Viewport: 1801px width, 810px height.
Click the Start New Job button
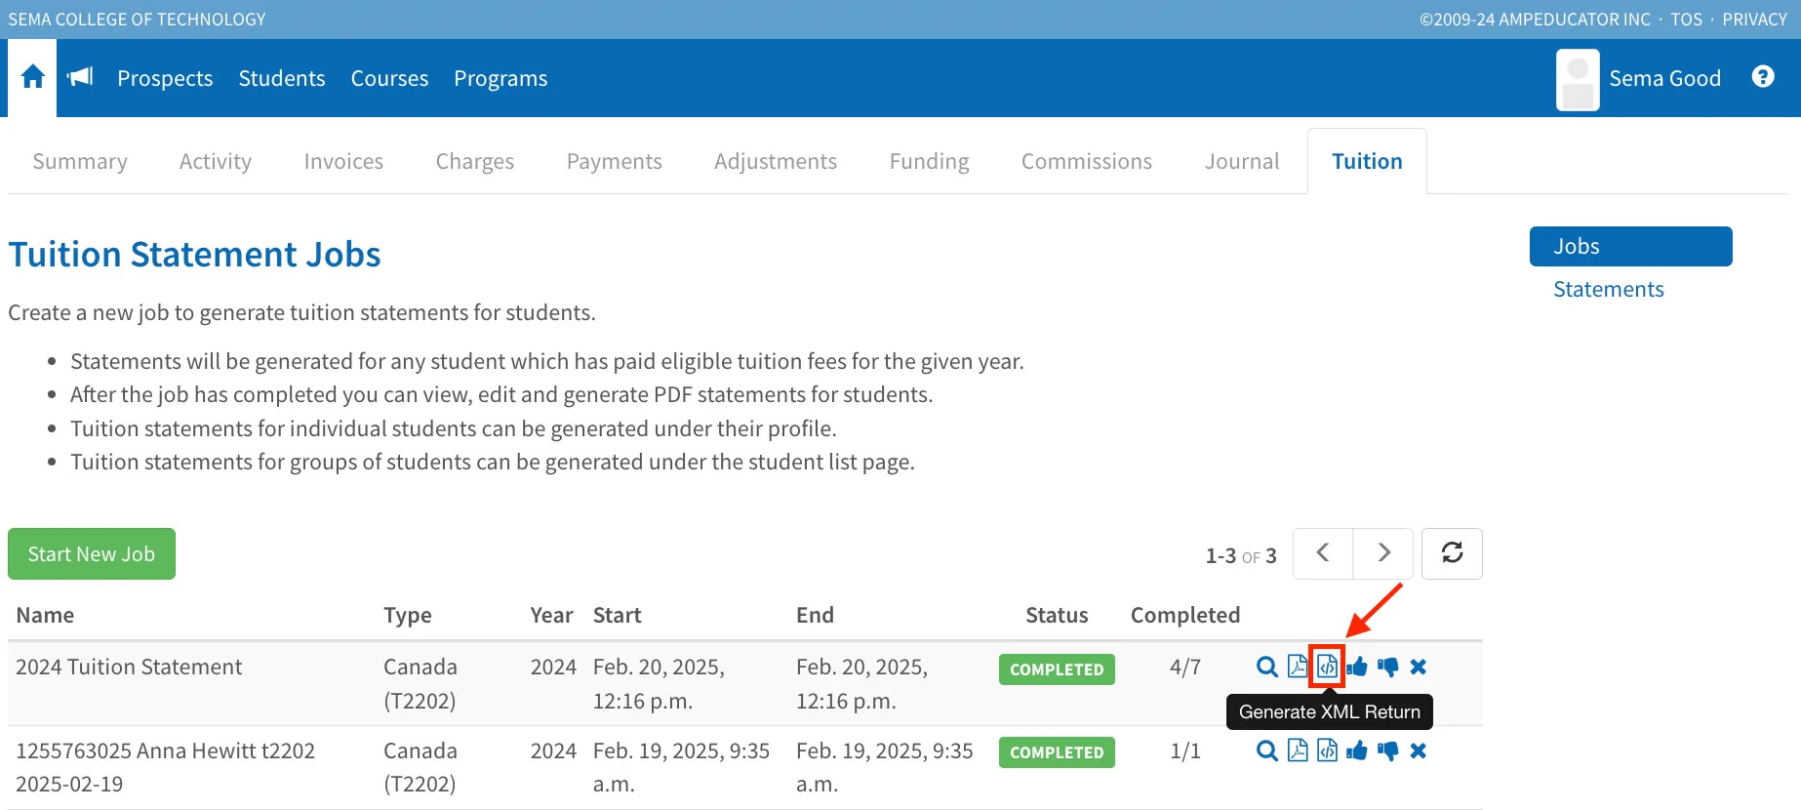coord(92,553)
